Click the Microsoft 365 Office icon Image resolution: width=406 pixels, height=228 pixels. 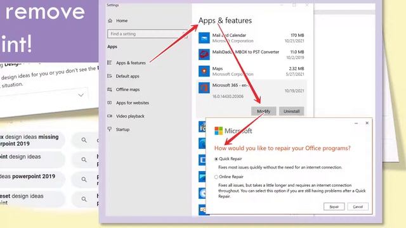pos(204,88)
